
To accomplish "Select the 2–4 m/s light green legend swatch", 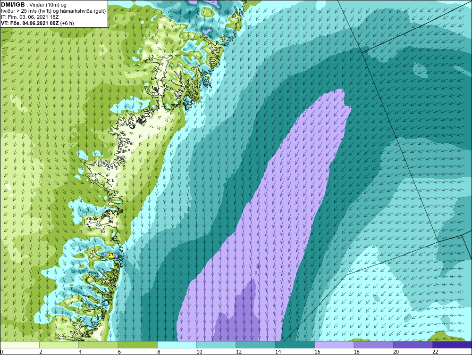I will (x=59, y=345).
